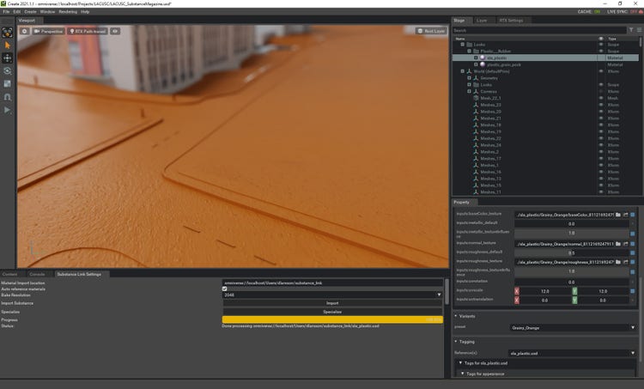Screen dimensions: 644x389
Task: Collapse the Variants section
Action: [457, 316]
